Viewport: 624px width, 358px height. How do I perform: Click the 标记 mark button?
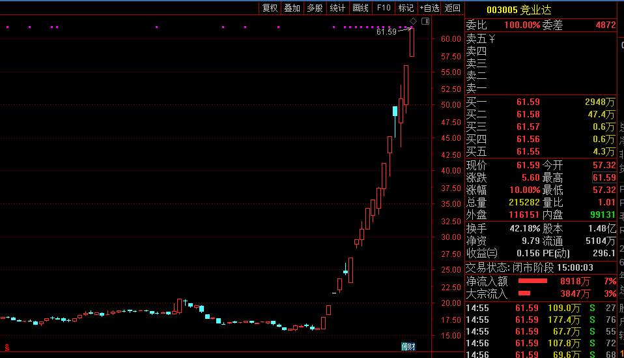point(406,8)
